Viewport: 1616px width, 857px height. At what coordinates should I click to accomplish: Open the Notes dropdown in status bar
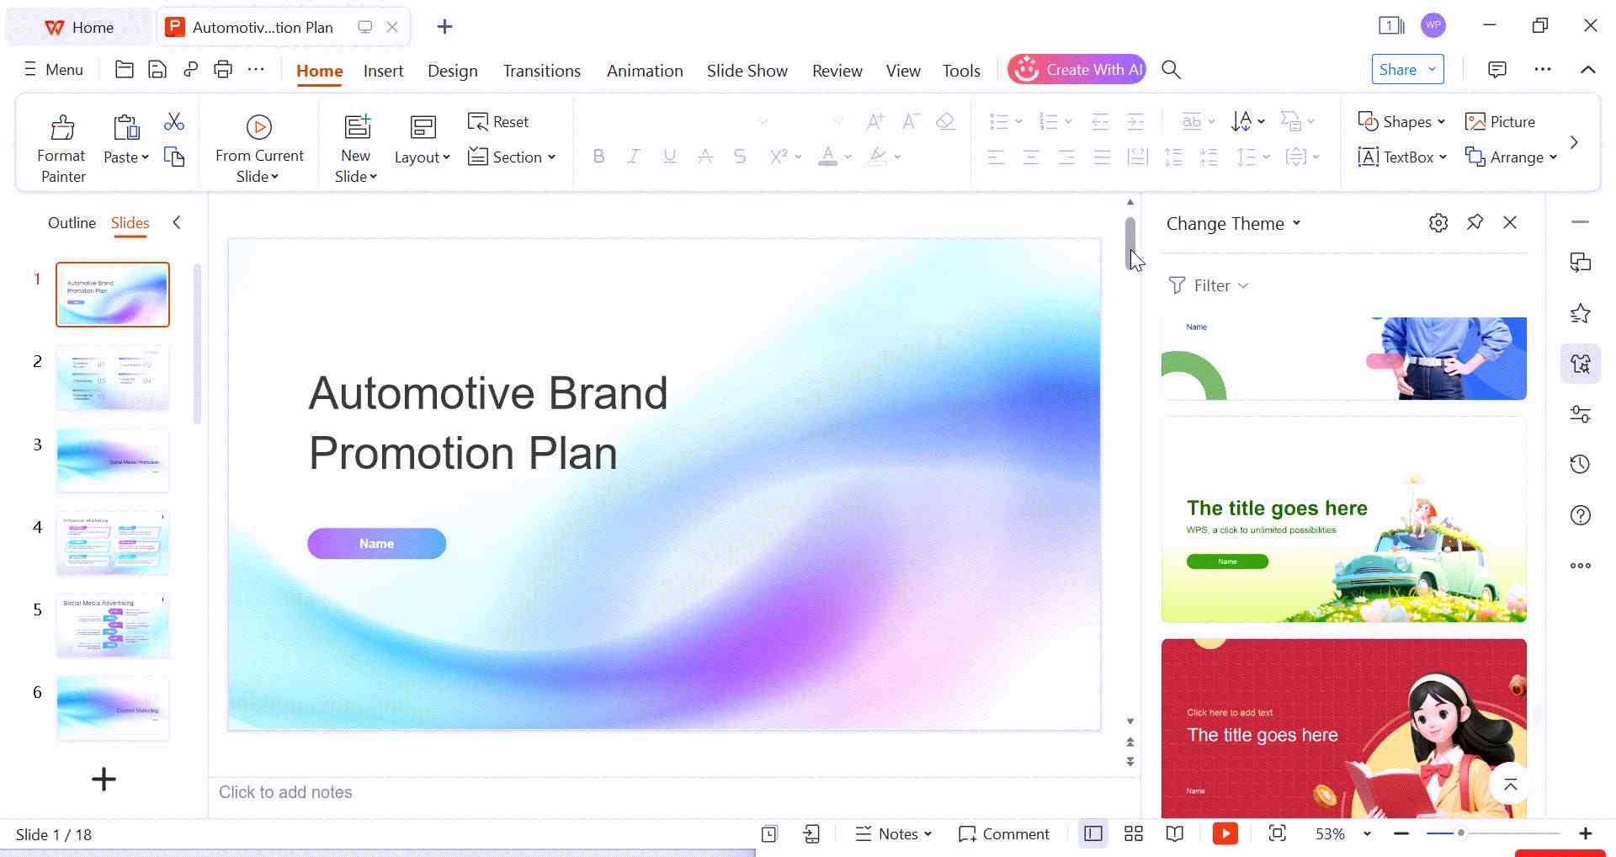pyautogui.click(x=926, y=833)
